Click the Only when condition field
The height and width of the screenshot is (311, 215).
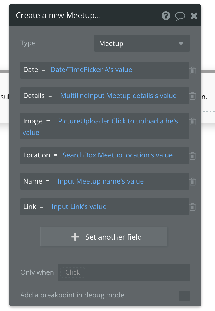point(124,272)
